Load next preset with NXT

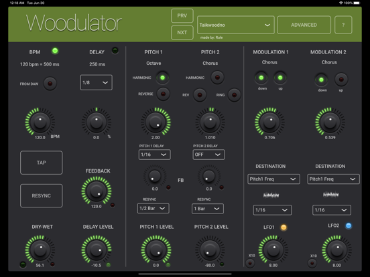(182, 33)
